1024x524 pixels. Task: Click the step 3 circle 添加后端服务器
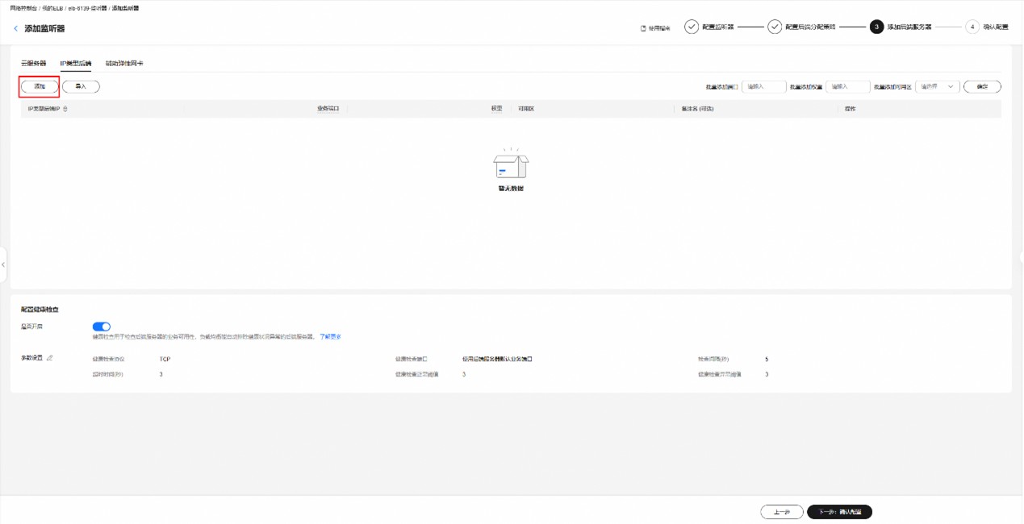(877, 27)
